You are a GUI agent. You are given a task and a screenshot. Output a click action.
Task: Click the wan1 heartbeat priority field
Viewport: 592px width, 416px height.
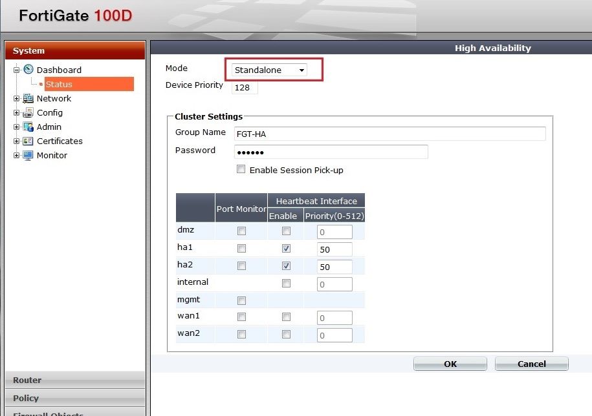334,318
